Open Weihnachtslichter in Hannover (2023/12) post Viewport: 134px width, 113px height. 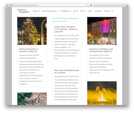[29, 50]
